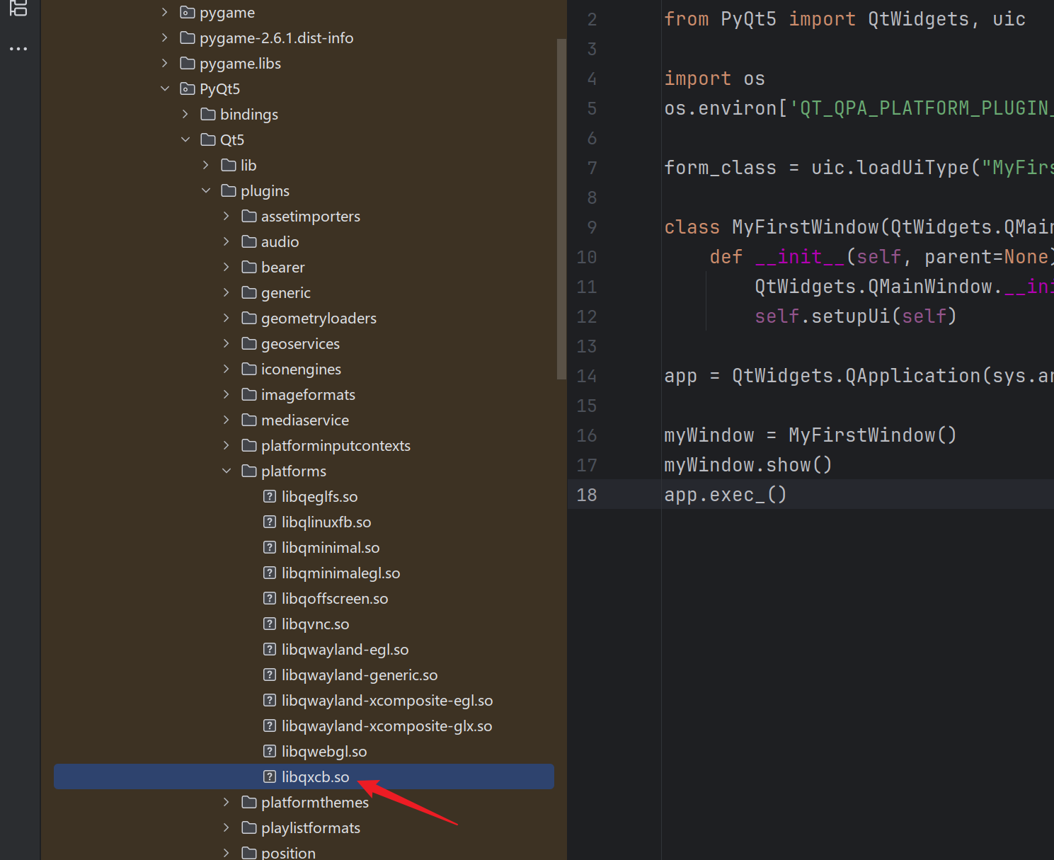Select libqwayland-generic.so file
This screenshot has width=1054, height=860.
(x=360, y=675)
